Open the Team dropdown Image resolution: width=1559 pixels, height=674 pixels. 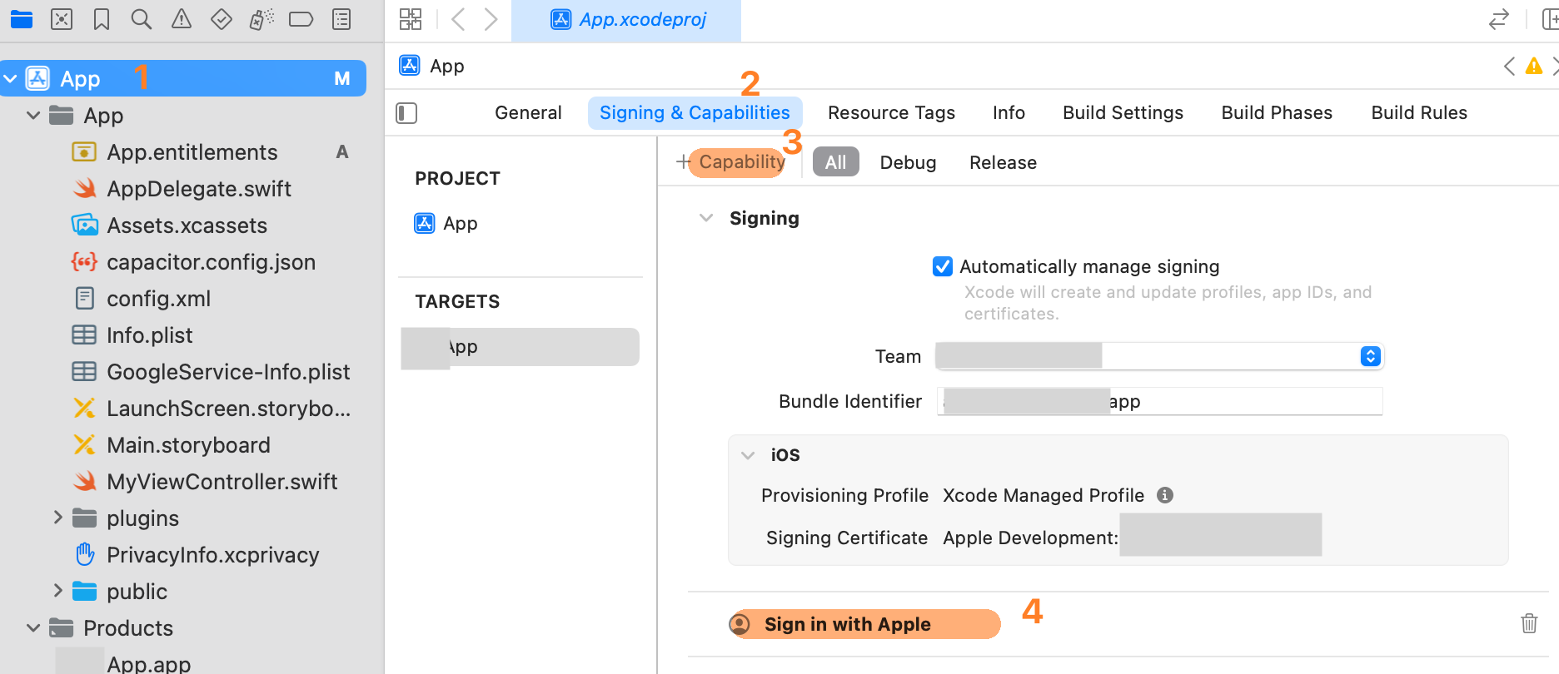tap(1370, 356)
